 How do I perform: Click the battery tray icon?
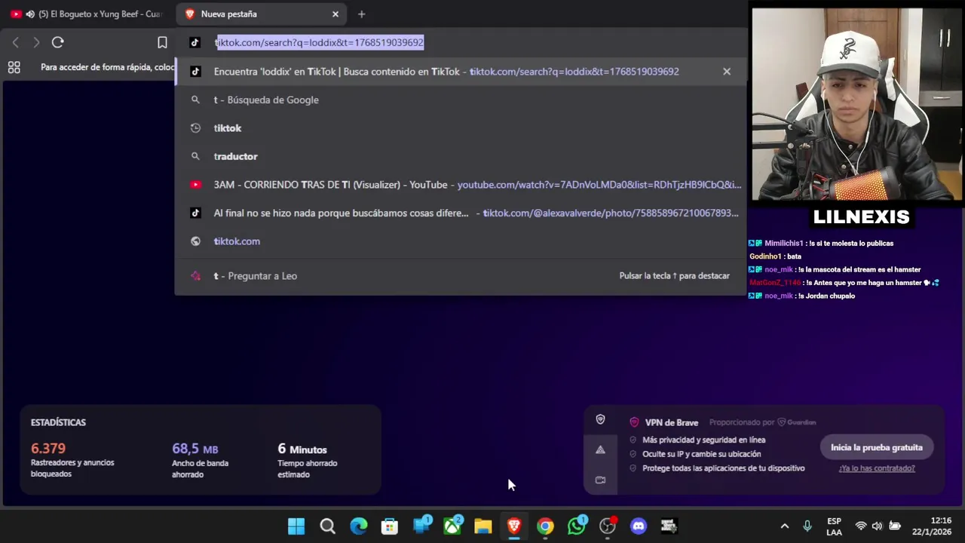pos(895,526)
